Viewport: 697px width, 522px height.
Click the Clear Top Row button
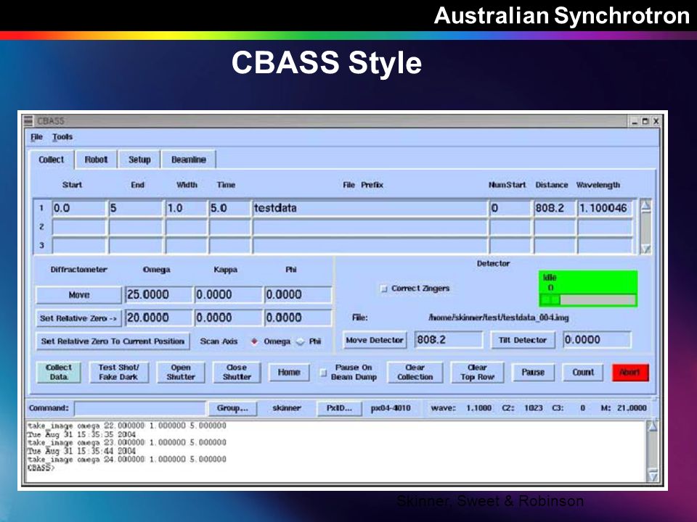click(478, 372)
